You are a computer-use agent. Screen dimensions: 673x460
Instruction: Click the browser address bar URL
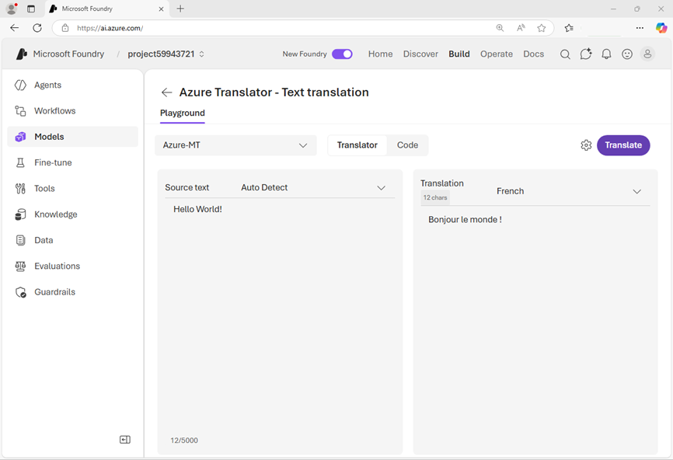(x=110, y=28)
